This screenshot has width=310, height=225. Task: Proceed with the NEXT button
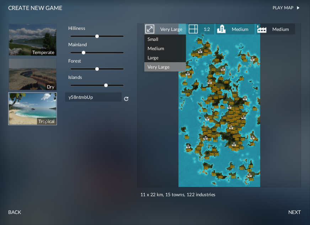click(x=294, y=212)
